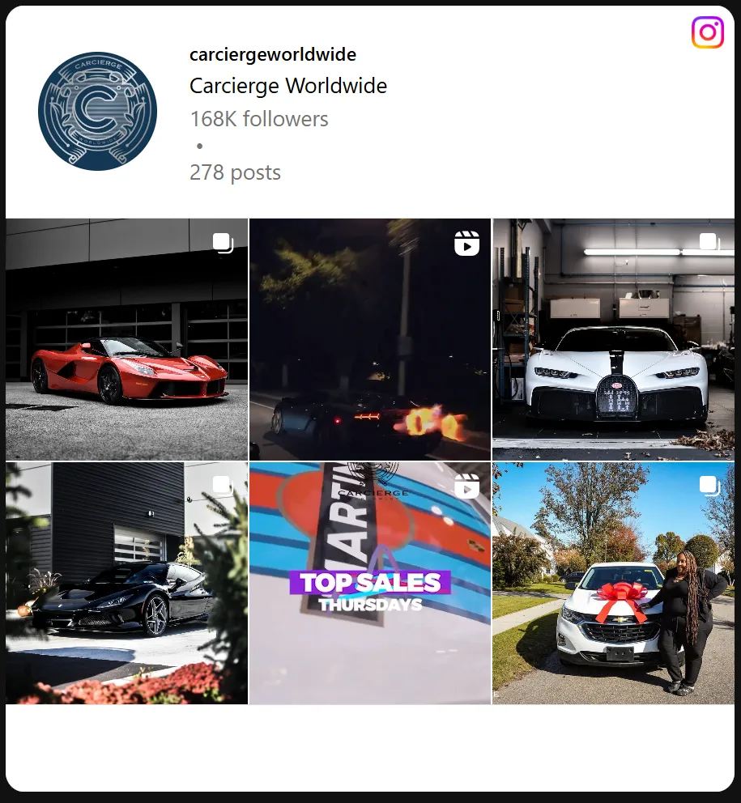Open the white Bugatti garage photo
741x803 pixels.
click(613, 339)
